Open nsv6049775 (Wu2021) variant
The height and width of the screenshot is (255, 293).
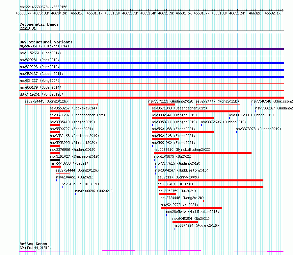coord(179,205)
